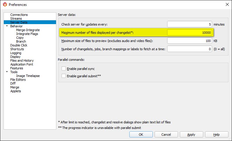232x141 pixels.
Task: Click the 'Maximum number of files displayed per changelist' label
Action: pyautogui.click(x=97, y=33)
